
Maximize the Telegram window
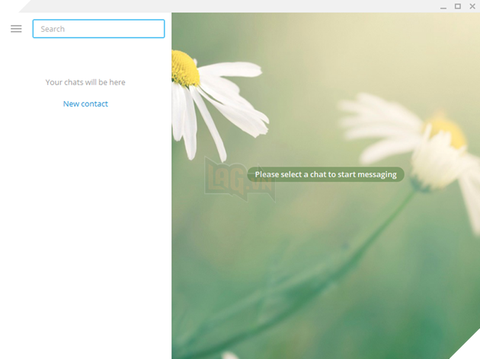coord(458,6)
